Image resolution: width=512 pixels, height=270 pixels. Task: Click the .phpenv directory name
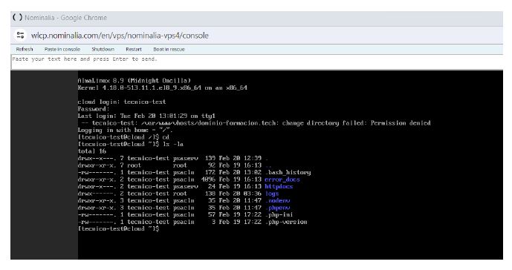[x=277, y=208]
